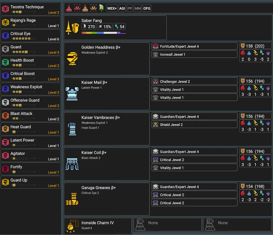Image resolution: width=273 pixels, height=235 pixels.
Task: Click the Kaiser Vambraces β+ name
Action: tap(101, 117)
